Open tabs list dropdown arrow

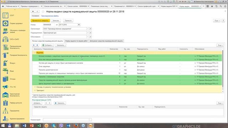203,6
